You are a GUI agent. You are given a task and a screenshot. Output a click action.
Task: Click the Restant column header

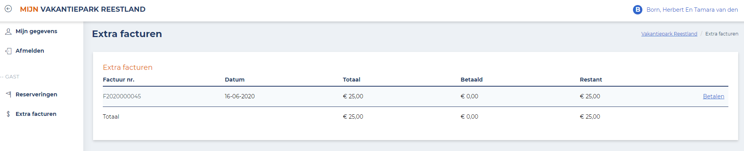[x=591, y=80]
